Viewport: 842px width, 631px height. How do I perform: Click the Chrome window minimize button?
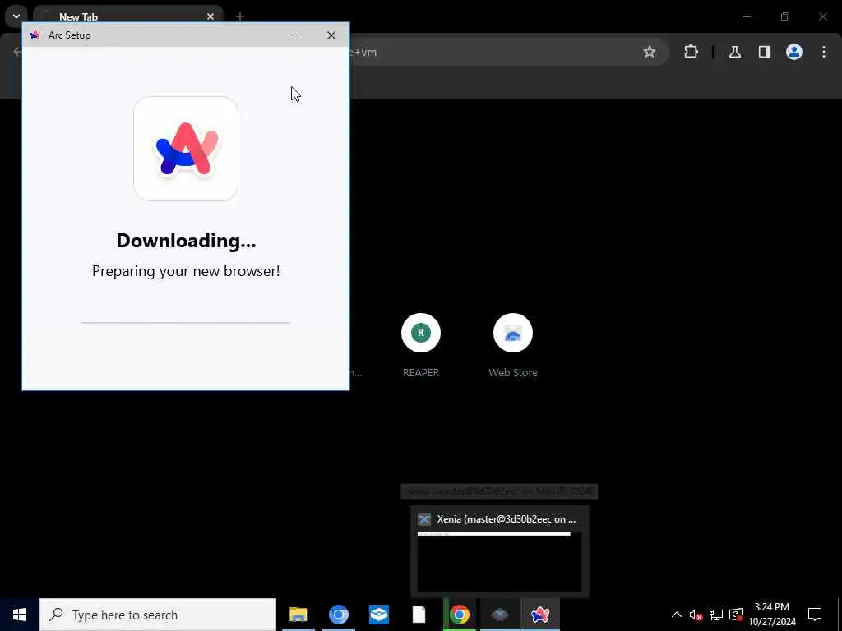[747, 16]
